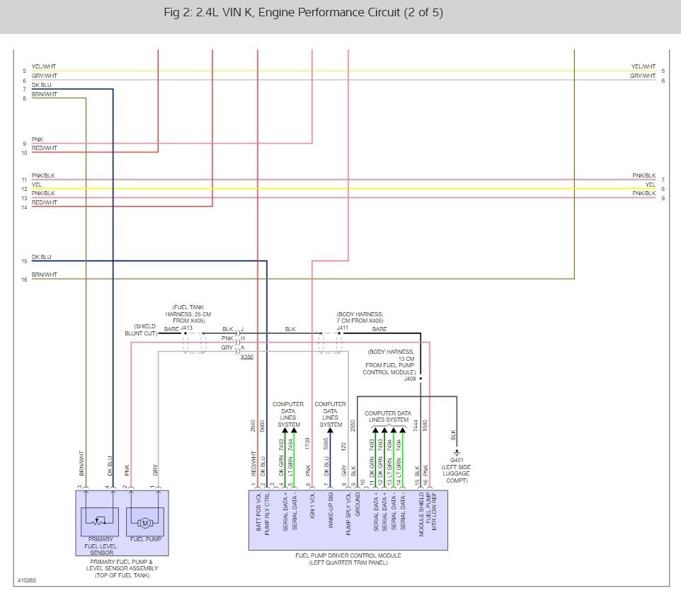Click the diagram number 410265

click(27, 580)
